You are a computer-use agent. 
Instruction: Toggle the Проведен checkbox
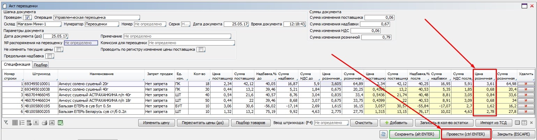(x=28, y=17)
